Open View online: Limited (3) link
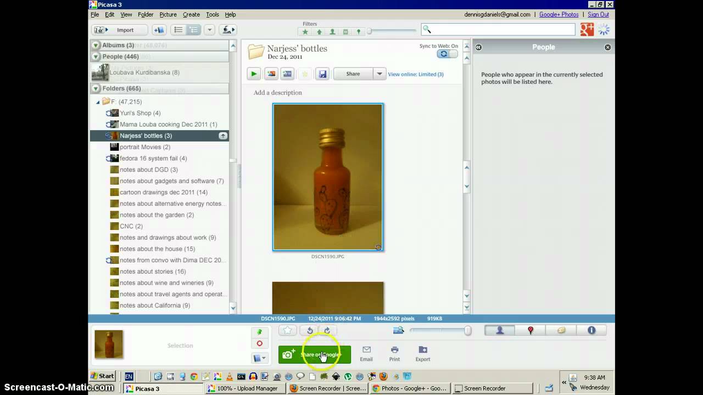Viewport: 703px width, 395px height. tap(416, 74)
